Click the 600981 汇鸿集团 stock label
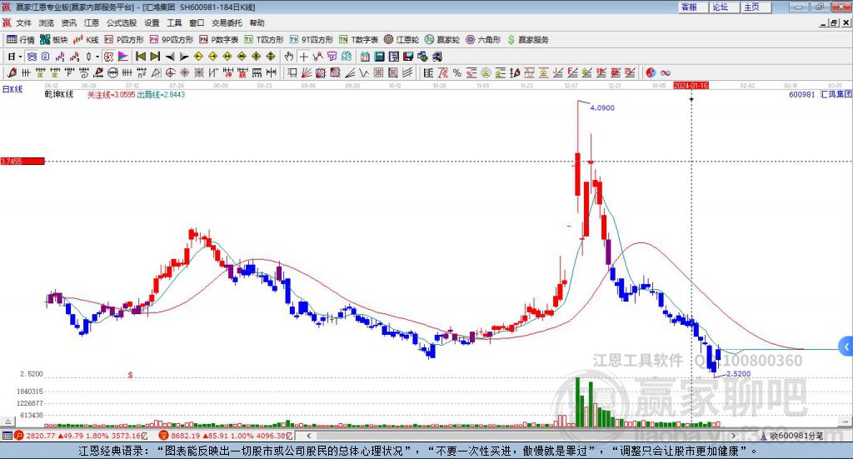 pyautogui.click(x=820, y=95)
